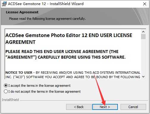The image size is (150, 114).
Task: Select the do not accept radio button
Action: coord(6,91)
